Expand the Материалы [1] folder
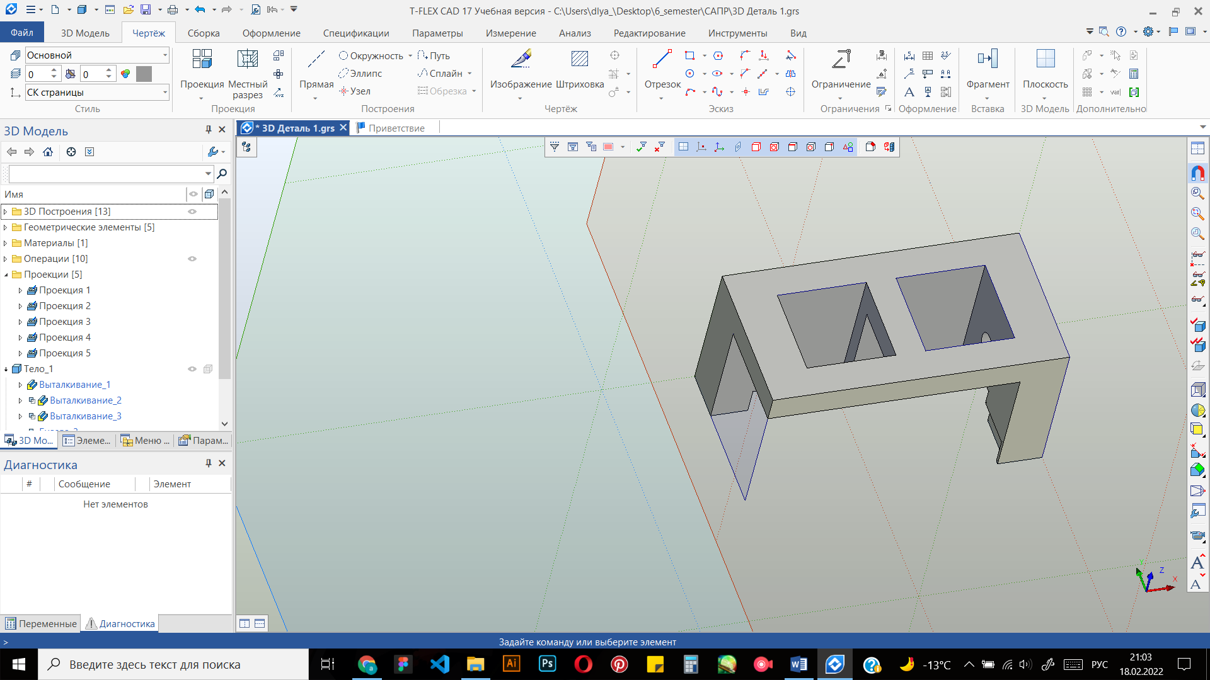1210x680 pixels. pyautogui.click(x=6, y=243)
